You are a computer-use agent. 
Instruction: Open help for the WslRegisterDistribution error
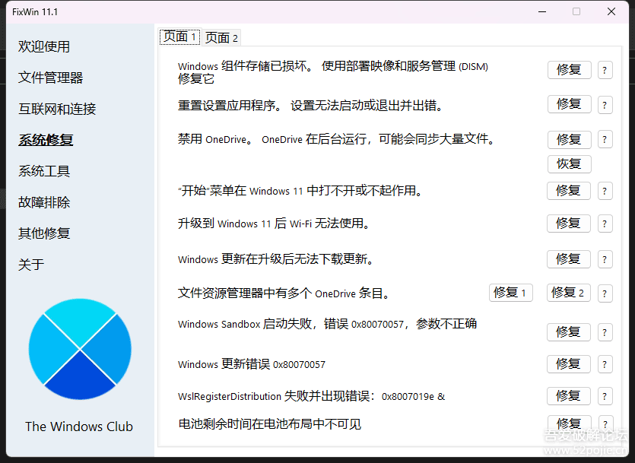coord(605,396)
